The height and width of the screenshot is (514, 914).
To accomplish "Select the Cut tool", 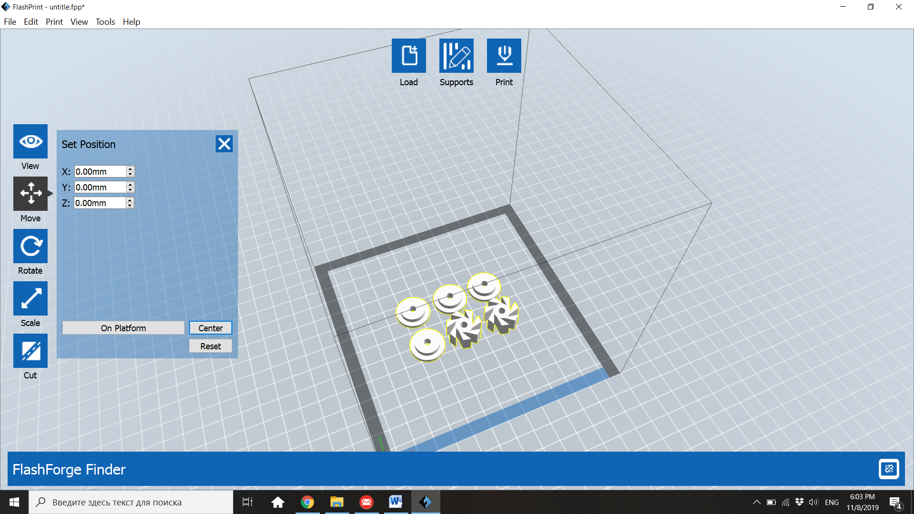I will (30, 351).
